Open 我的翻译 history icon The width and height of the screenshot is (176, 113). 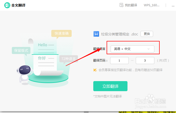pos(121,5)
